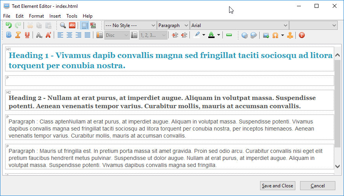Justify text alignment
Screen dimensions: 344x196
coord(87,35)
